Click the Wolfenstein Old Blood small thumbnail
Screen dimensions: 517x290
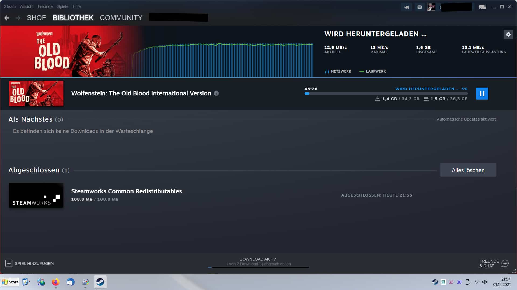click(x=36, y=93)
